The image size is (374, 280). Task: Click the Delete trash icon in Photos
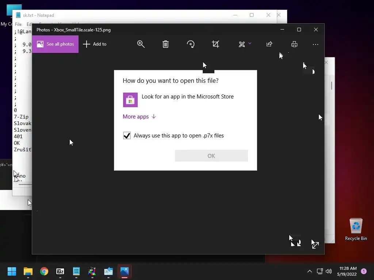click(165, 44)
